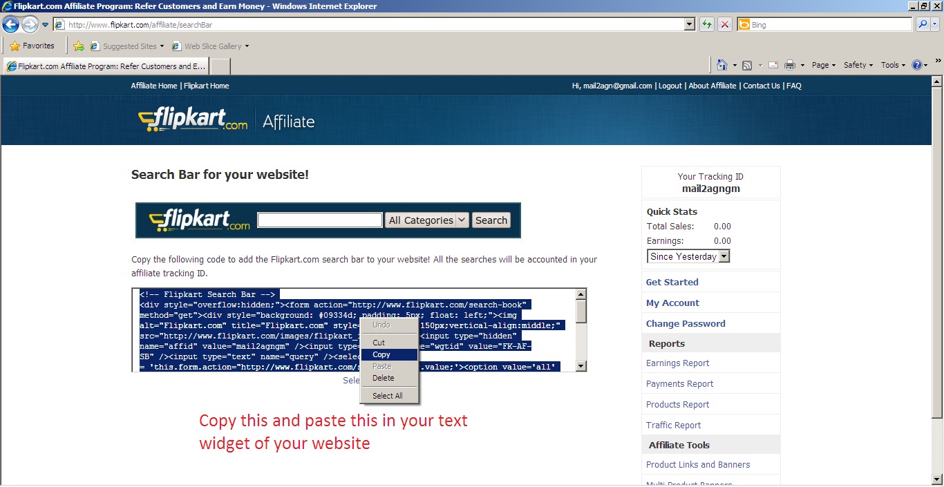The image size is (944, 487).
Task: Click the Flipkart Affiliate header logo
Action: [226, 120]
